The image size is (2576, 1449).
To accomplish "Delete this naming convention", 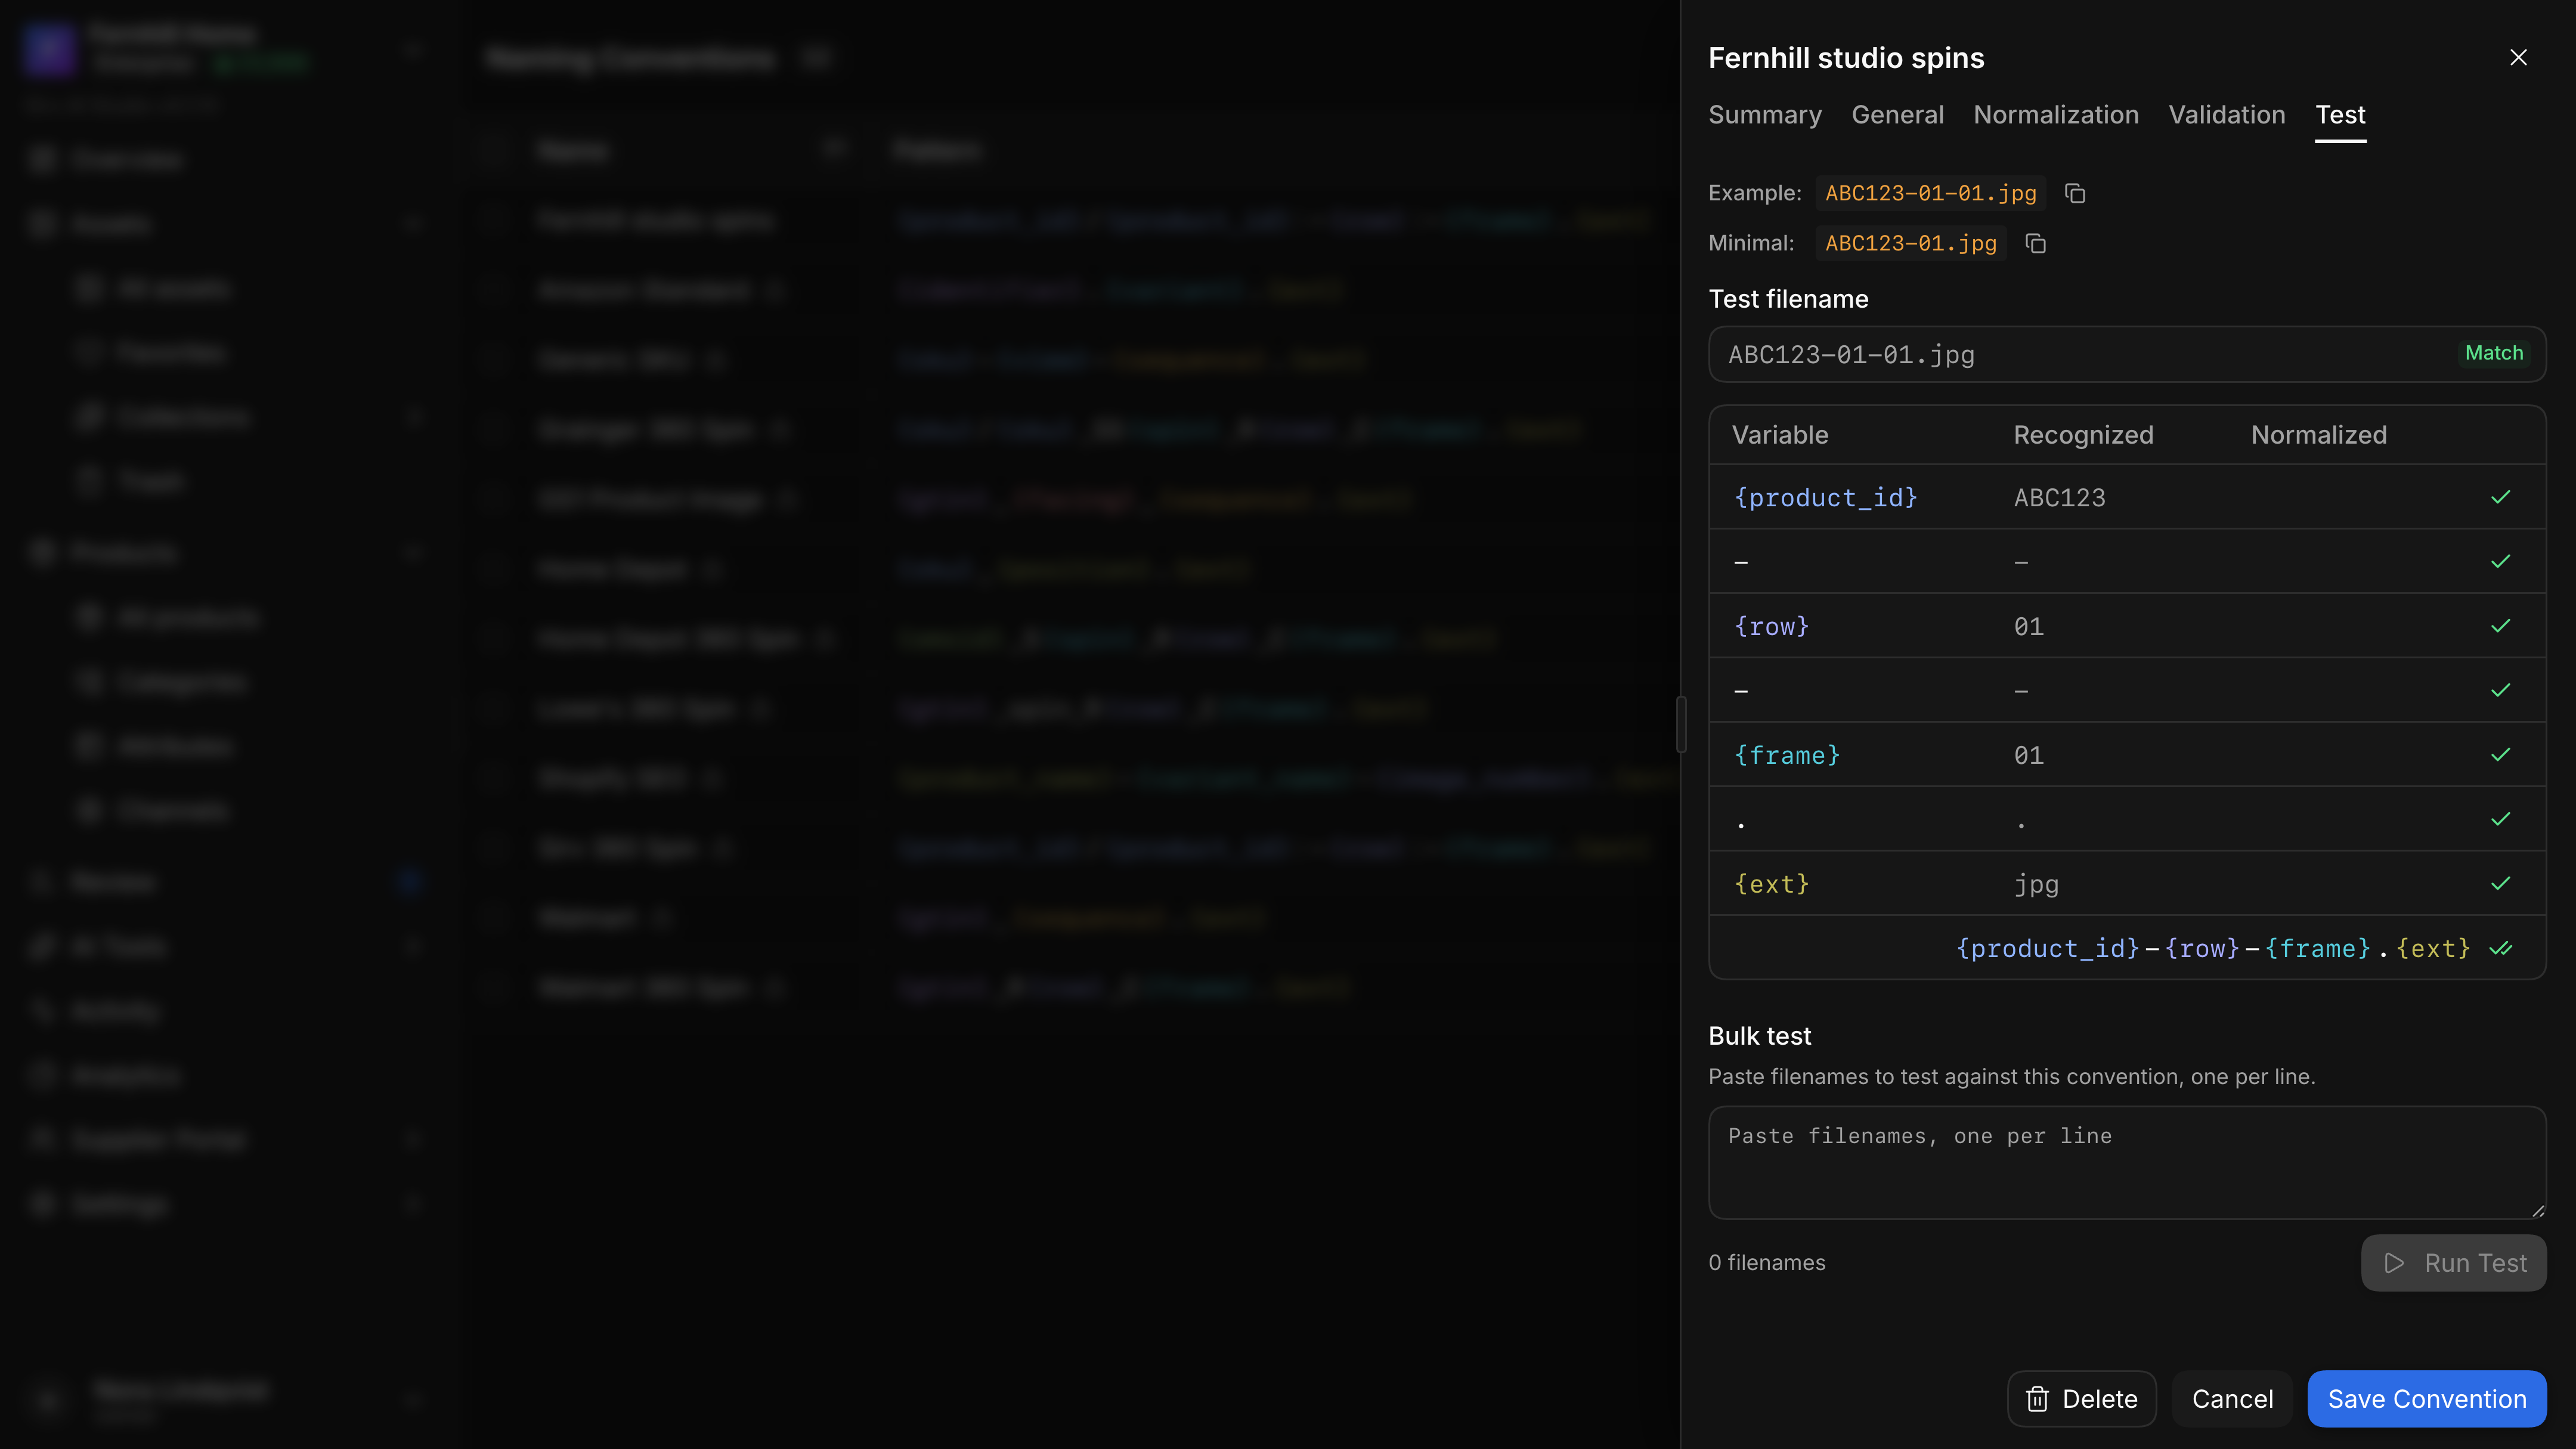I will pos(2081,1399).
